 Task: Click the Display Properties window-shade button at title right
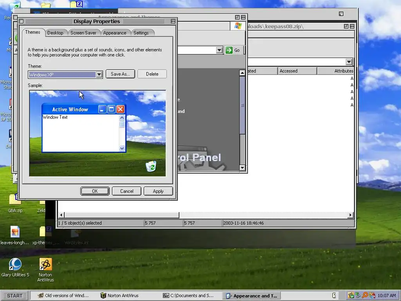click(x=173, y=22)
